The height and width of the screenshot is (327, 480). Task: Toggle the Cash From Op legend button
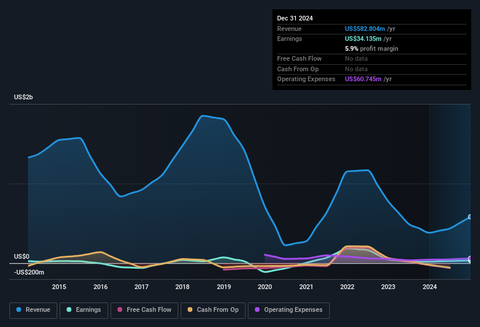click(x=213, y=310)
